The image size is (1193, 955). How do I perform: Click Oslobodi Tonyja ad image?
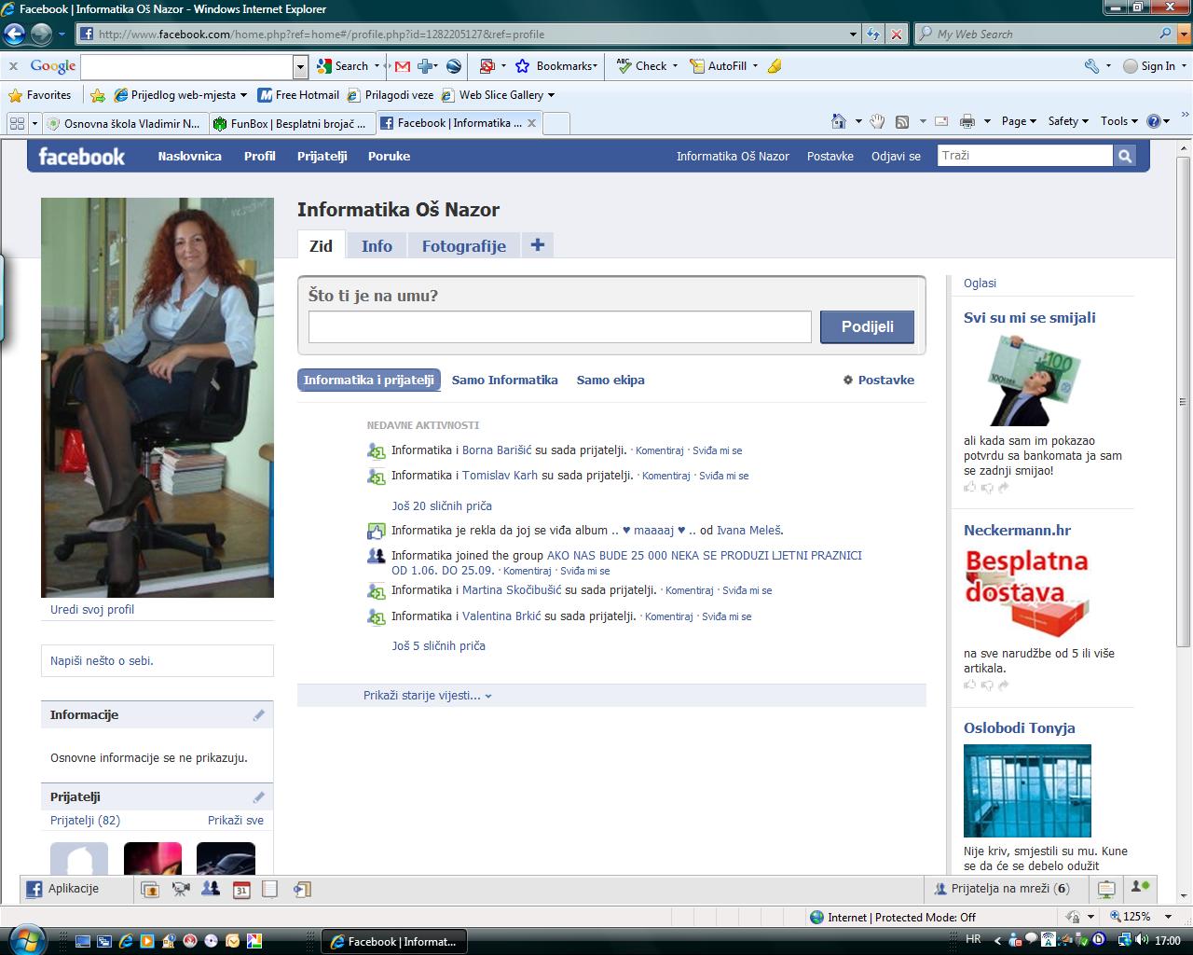(x=1027, y=791)
